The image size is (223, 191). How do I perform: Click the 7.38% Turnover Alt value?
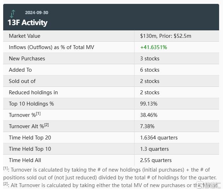tap(147, 126)
